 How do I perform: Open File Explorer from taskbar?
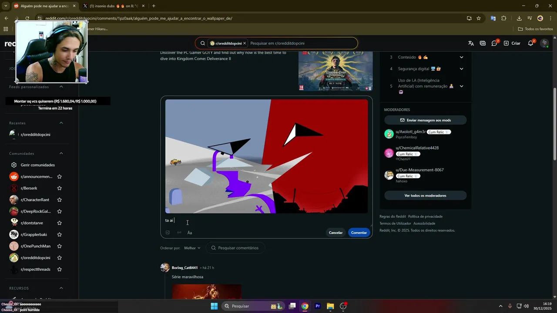(330, 306)
